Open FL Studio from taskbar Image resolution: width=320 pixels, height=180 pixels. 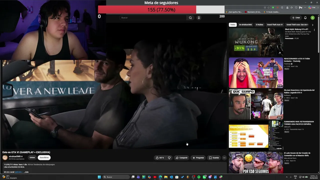(188, 177)
